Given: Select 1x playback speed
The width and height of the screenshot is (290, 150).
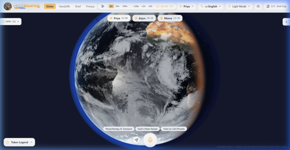Looking at the screenshot, I should point(111,6).
